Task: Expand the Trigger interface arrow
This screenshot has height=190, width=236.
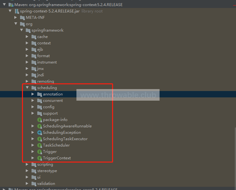Action: (x=33, y=151)
